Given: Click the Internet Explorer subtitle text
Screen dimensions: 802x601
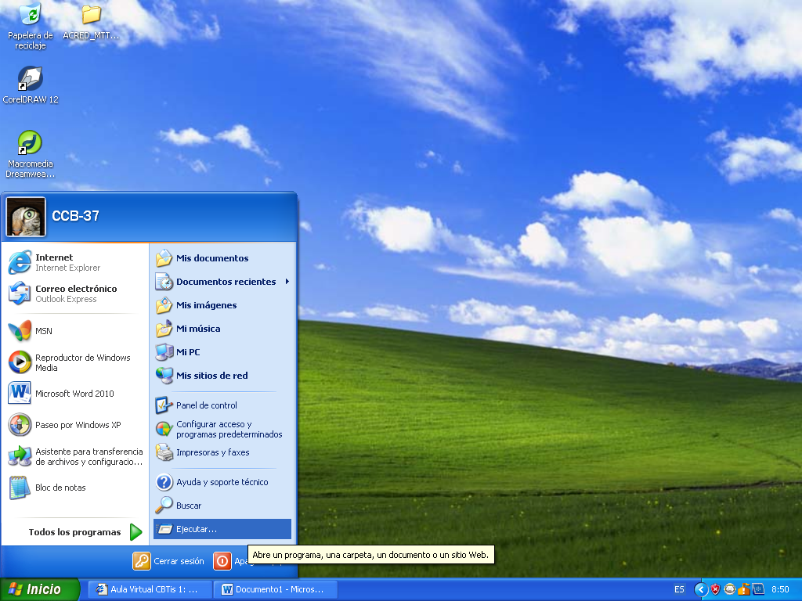Looking at the screenshot, I should pos(67,268).
